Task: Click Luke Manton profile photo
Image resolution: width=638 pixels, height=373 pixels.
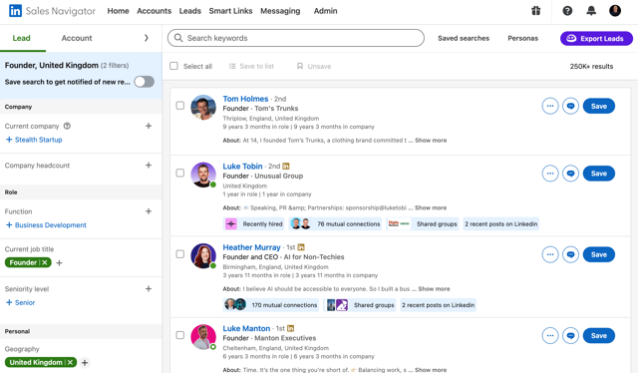Action: coord(203,337)
